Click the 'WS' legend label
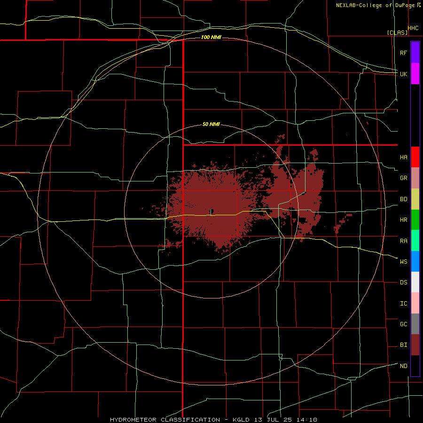This screenshot has width=423, height=423. click(x=404, y=261)
